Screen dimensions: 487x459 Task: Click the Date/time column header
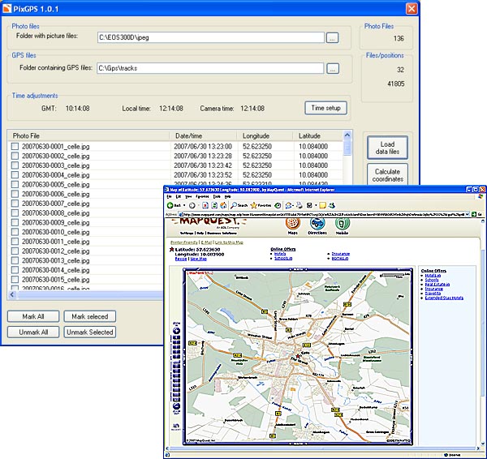tap(203, 135)
